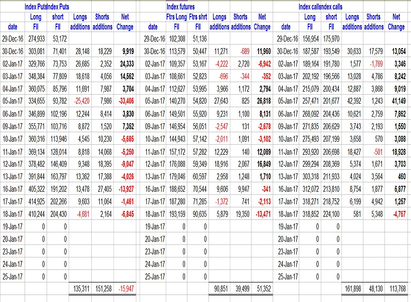
Task: Click the Index calls net change total 113,768
Action: pos(396,288)
